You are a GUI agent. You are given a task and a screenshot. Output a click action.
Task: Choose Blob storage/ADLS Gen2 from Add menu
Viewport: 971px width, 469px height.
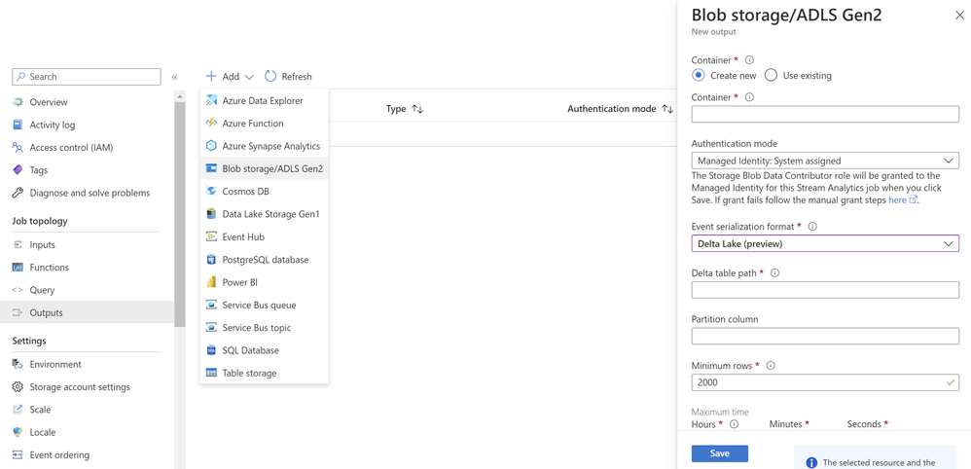click(265, 168)
